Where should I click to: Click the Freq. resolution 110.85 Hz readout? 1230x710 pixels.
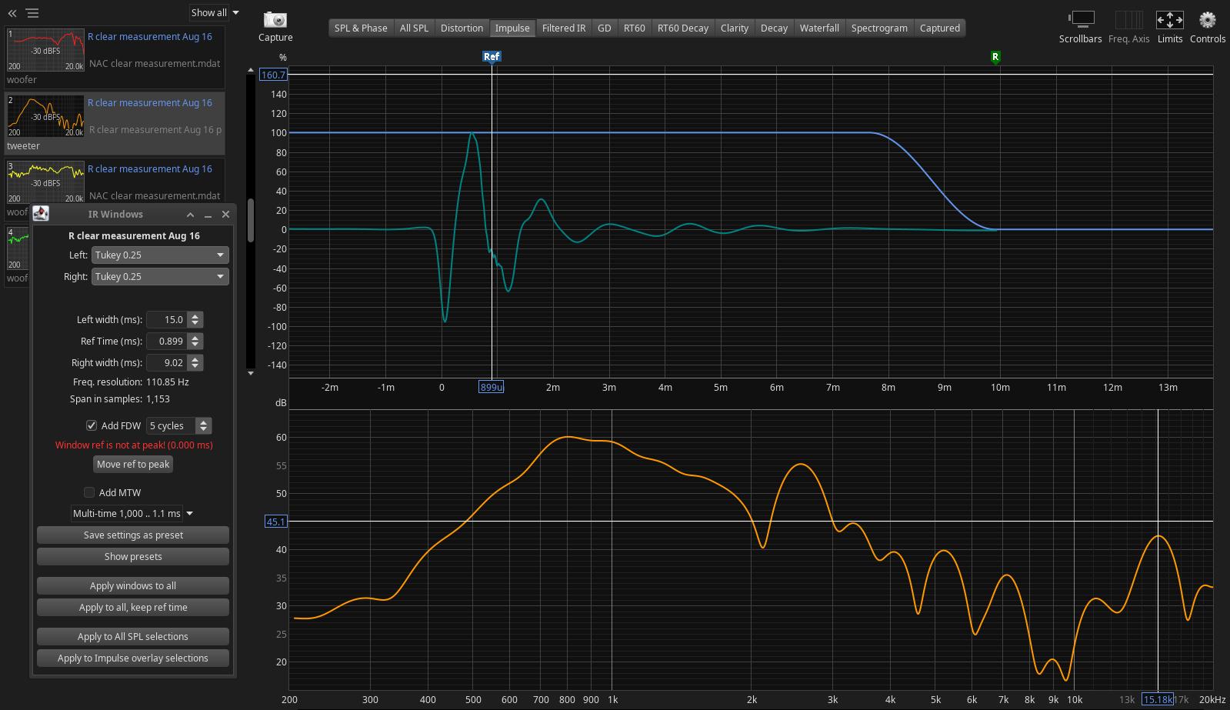point(131,382)
